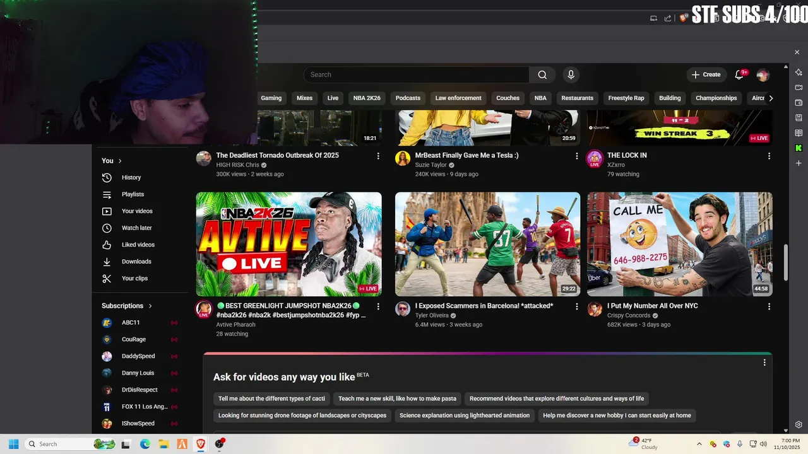Viewport: 808px width, 454px height.
Task: Open options for Greenlight Jumpshot stream
Action: pyautogui.click(x=378, y=306)
